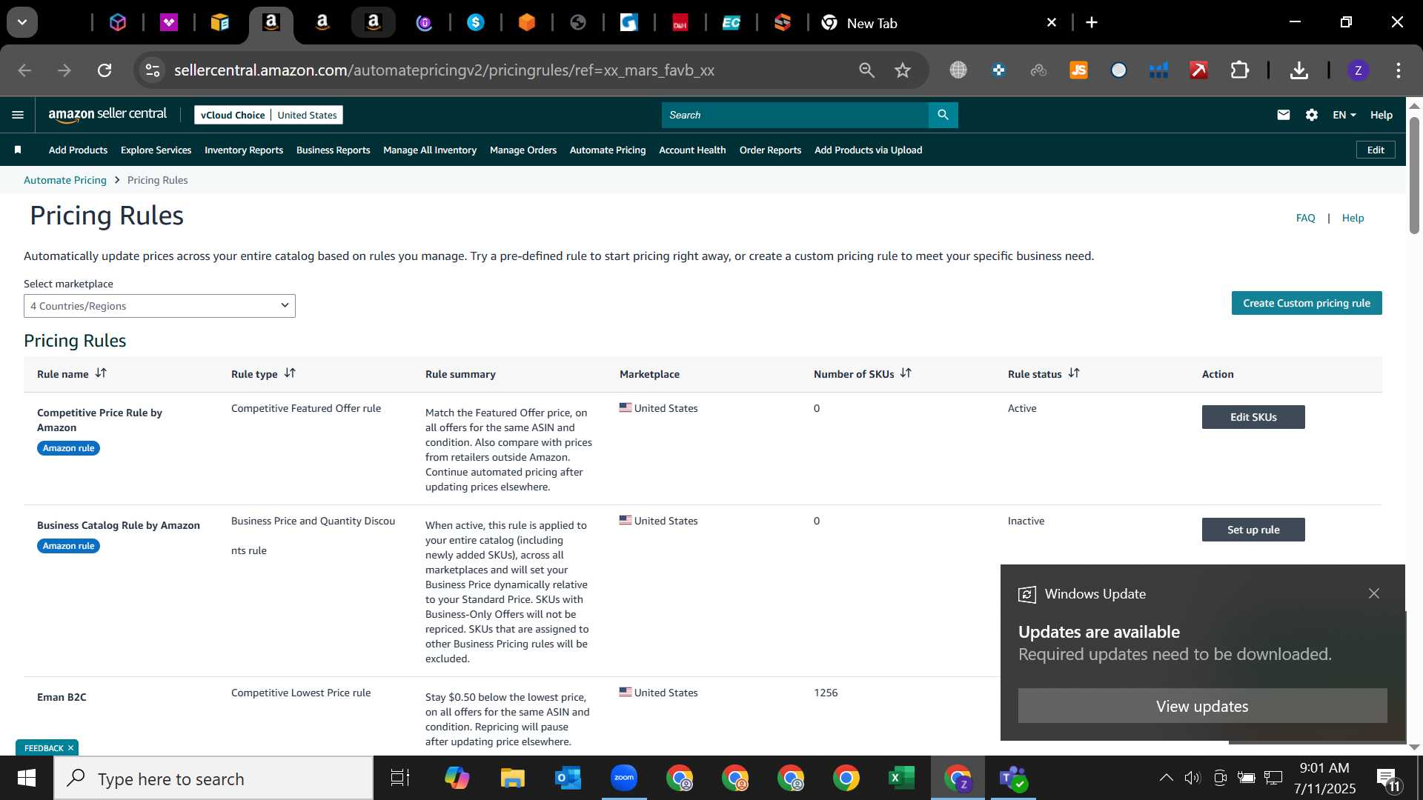The height and width of the screenshot is (800, 1423).
Task: Open Excel from the taskbar
Action: click(901, 778)
